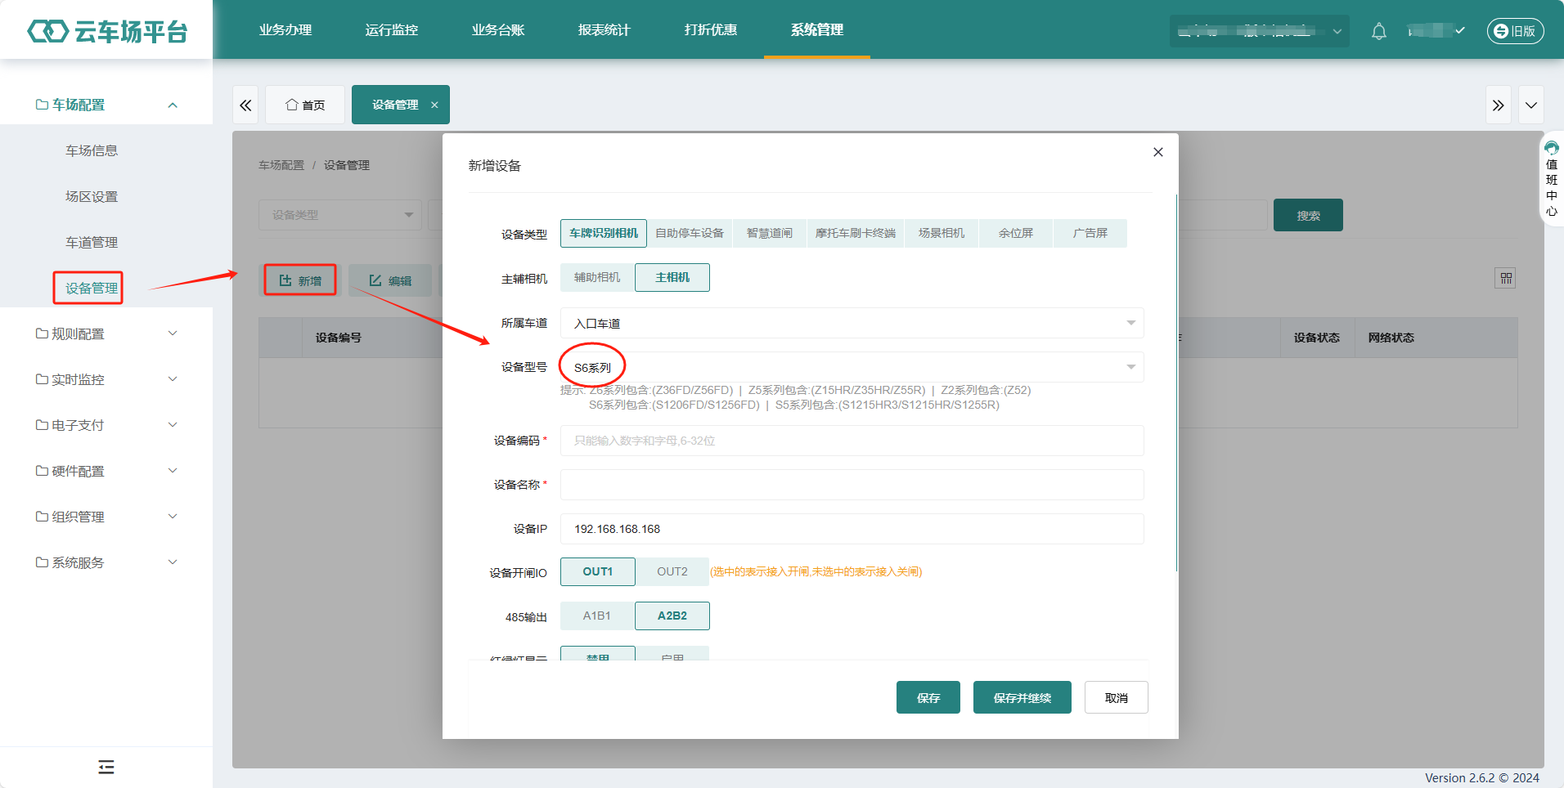Click the 取消 cancel button

[1117, 697]
